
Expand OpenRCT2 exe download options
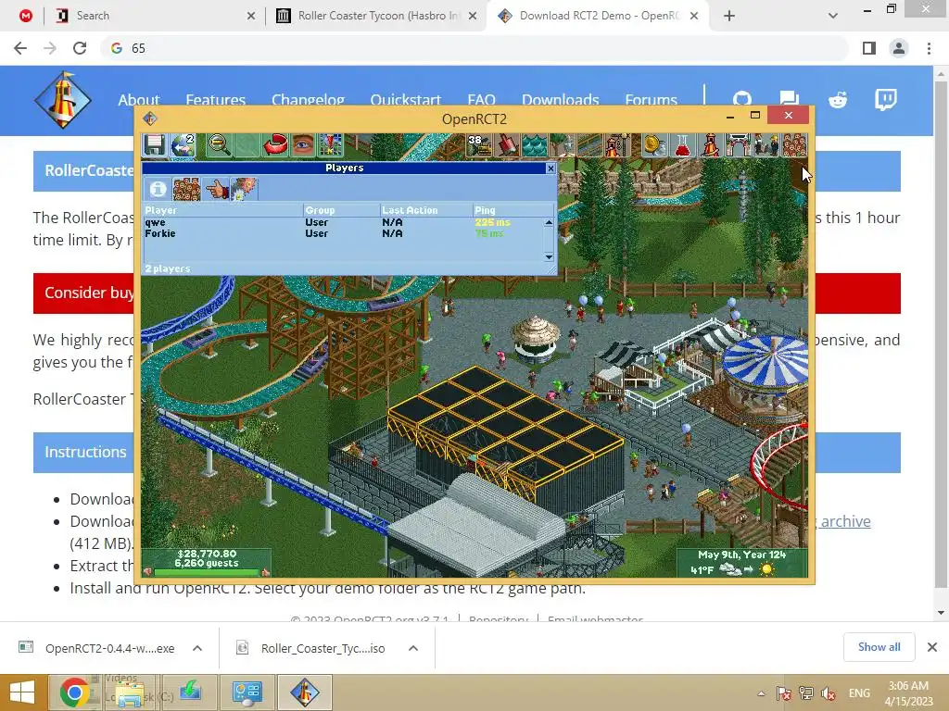[197, 648]
